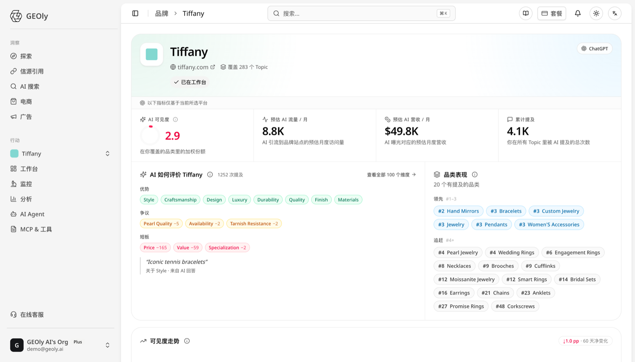The image size is (635, 362).
Task: Expand the GEOly AI's Org account switcher
Action: (x=60, y=345)
